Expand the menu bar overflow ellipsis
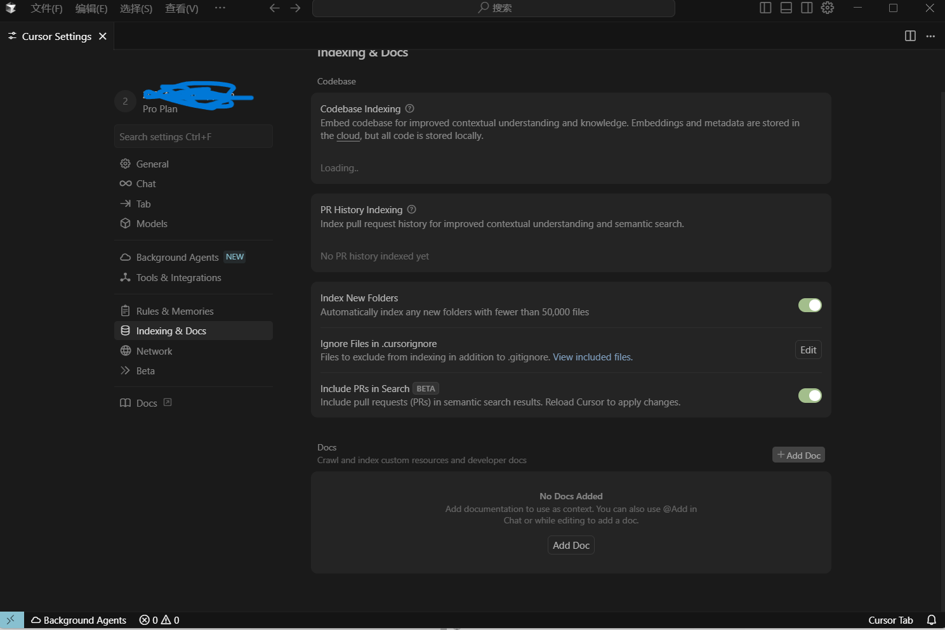Image resolution: width=945 pixels, height=630 pixels. [x=220, y=8]
